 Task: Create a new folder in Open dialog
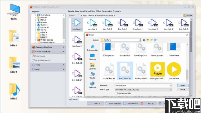click(151, 40)
